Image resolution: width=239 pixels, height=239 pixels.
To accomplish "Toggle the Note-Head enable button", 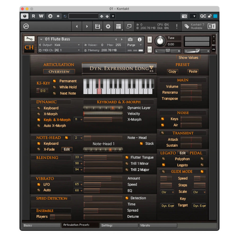I will pos(66,138).
